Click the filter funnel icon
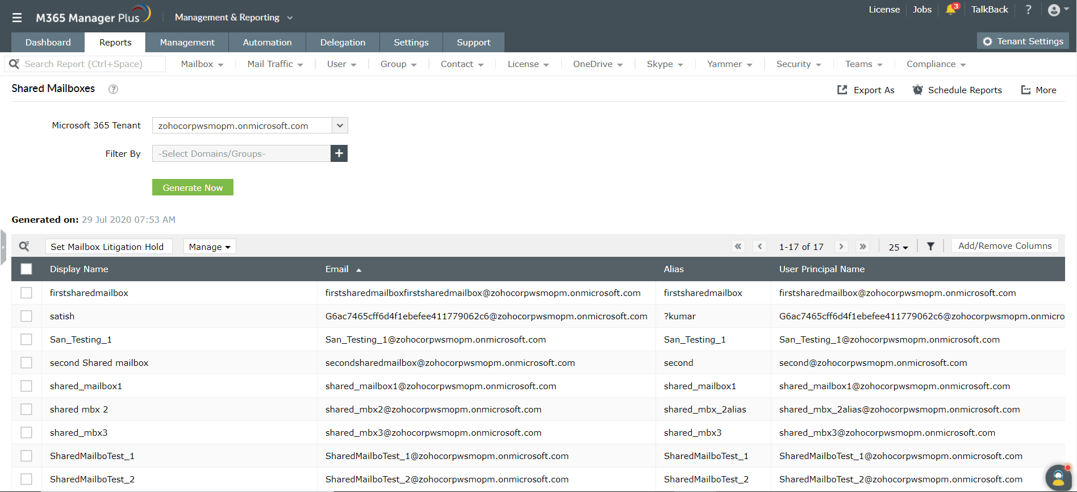 [x=930, y=247]
